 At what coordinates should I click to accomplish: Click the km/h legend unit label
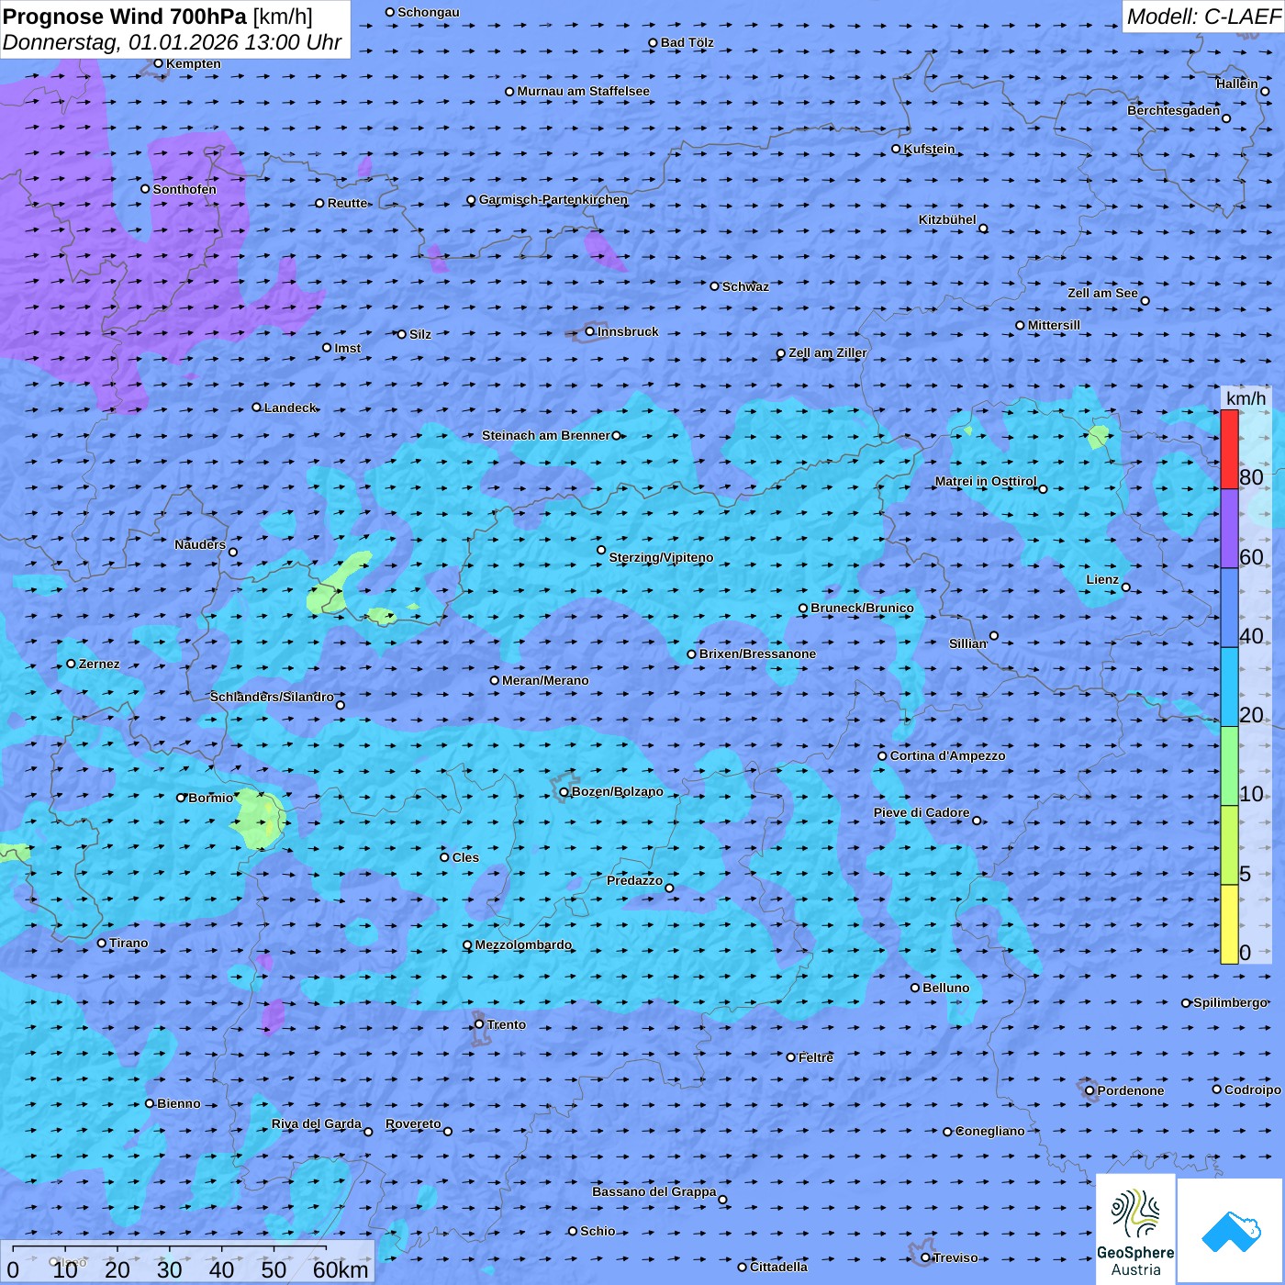coord(1246,398)
